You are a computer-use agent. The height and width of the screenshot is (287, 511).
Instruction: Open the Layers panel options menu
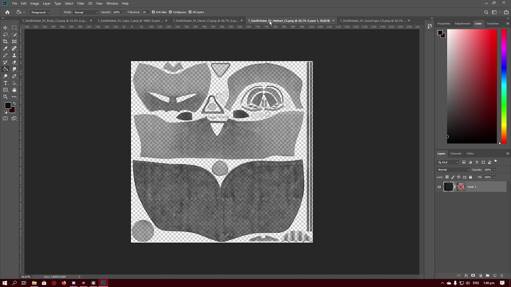pyautogui.click(x=507, y=153)
